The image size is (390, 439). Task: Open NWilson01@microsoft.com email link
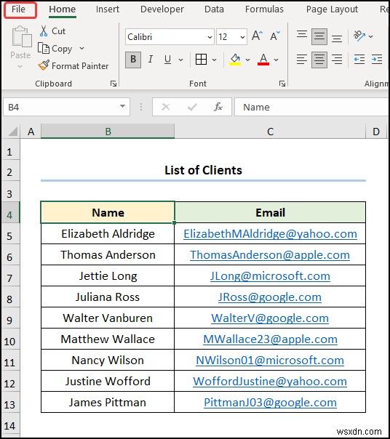(270, 360)
